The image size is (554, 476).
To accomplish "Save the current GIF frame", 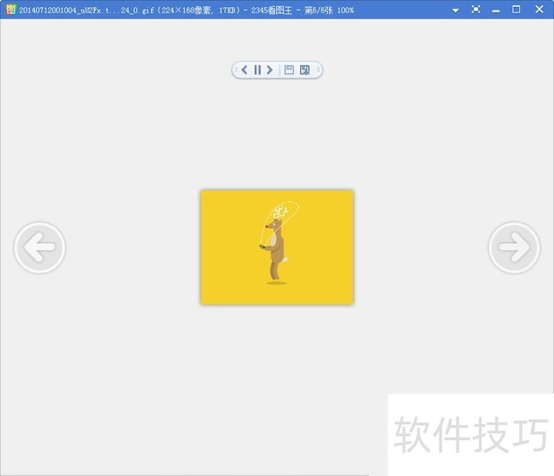I will [x=290, y=70].
